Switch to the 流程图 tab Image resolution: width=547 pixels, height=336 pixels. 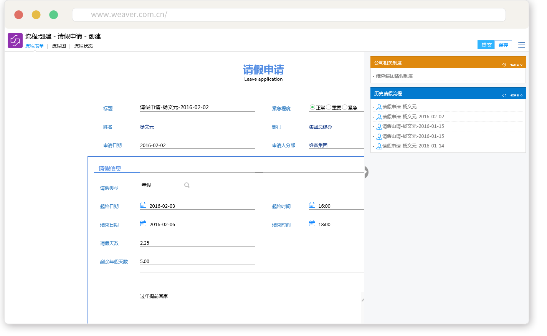(x=59, y=46)
